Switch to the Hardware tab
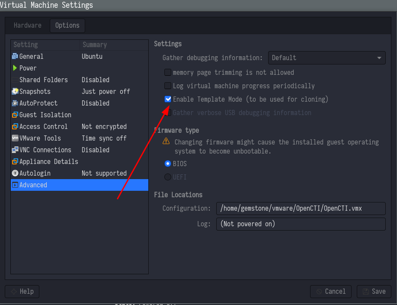The width and height of the screenshot is (397, 305). (28, 26)
